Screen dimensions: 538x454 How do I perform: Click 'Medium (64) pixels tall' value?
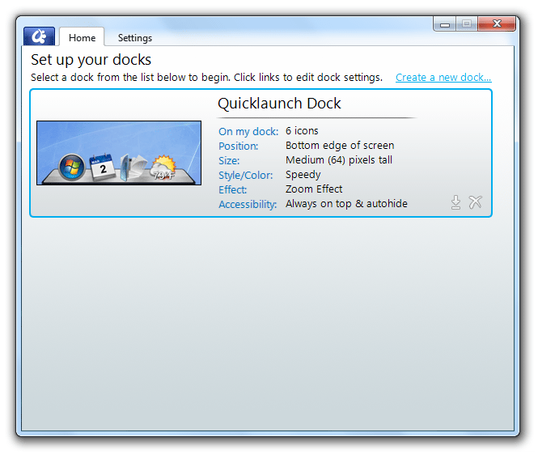tap(339, 160)
